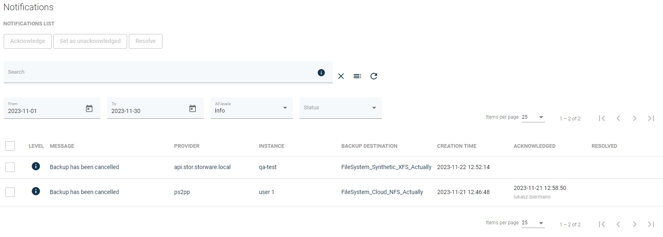Open the column list options icon
The height and width of the screenshot is (237, 663).
(357, 76)
